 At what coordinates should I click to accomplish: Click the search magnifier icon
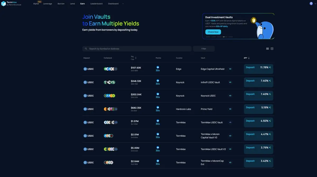click(86, 49)
